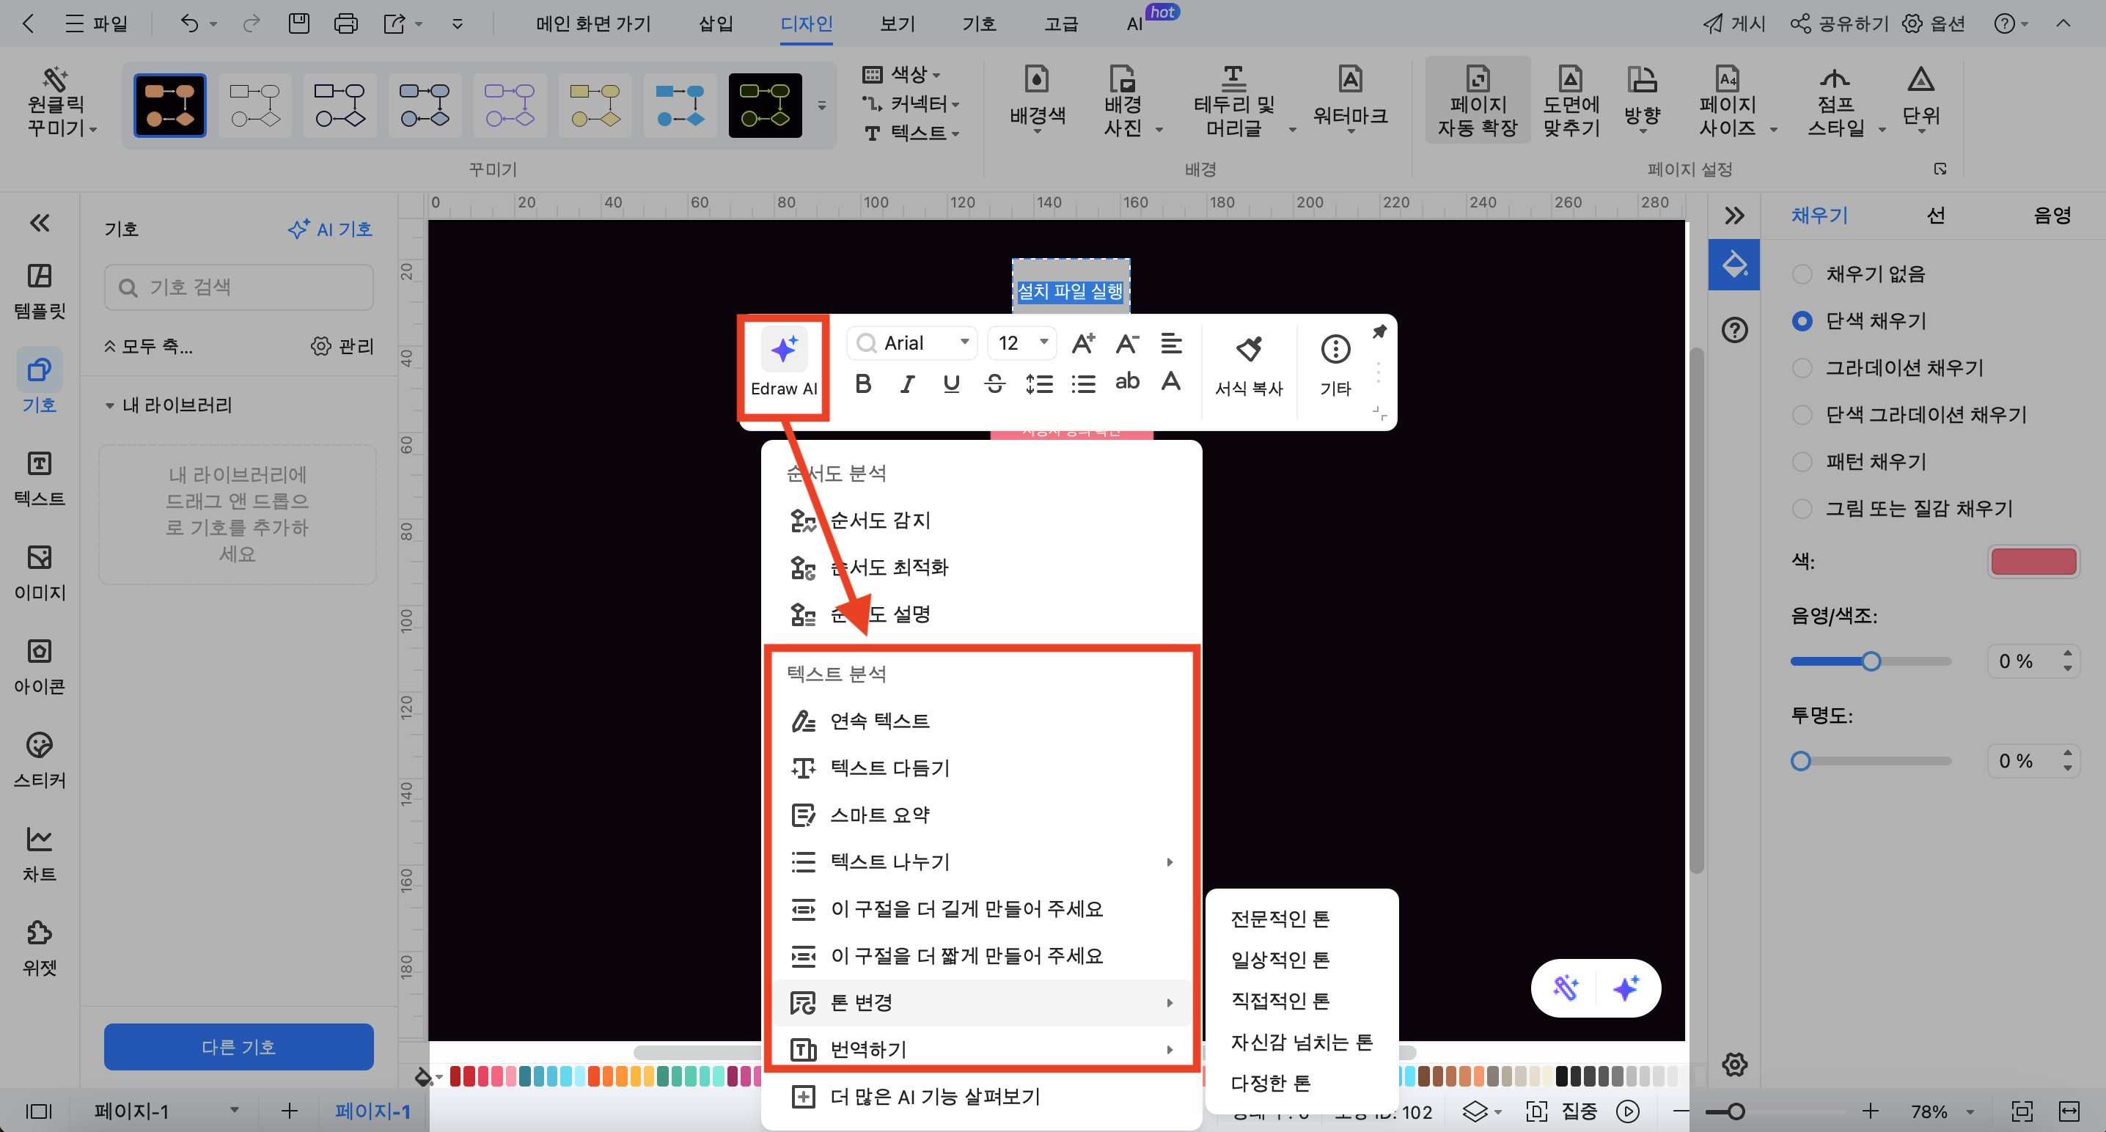This screenshot has height=1132, width=2106.
Task: Open the AI Symbols (AI 기호) link
Action: click(x=330, y=229)
